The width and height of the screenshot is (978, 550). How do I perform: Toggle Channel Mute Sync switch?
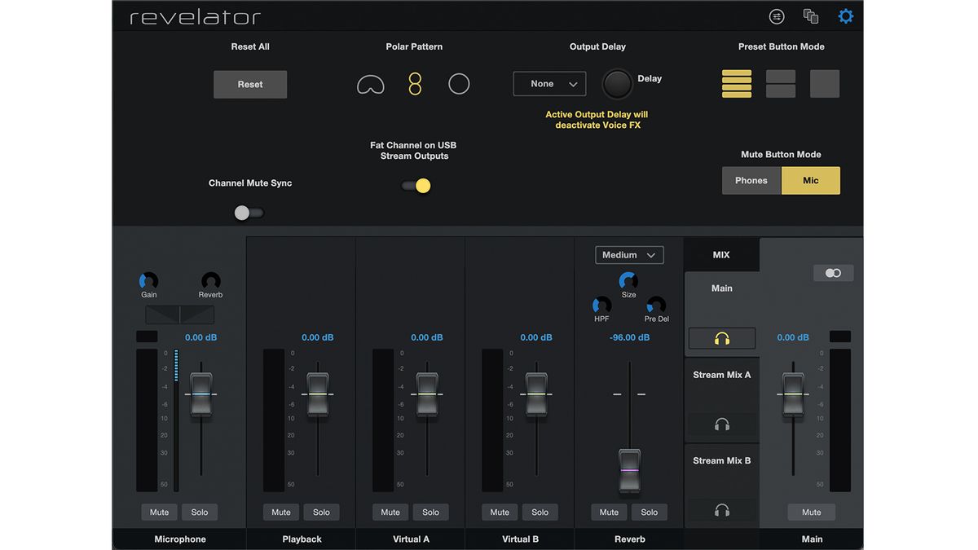tap(249, 213)
